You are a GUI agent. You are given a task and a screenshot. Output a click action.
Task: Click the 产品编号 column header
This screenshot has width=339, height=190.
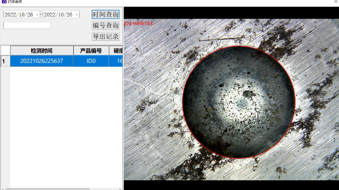click(91, 51)
